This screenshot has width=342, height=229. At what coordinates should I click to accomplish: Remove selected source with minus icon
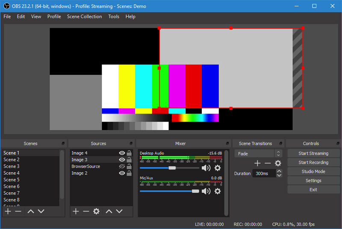86,211
